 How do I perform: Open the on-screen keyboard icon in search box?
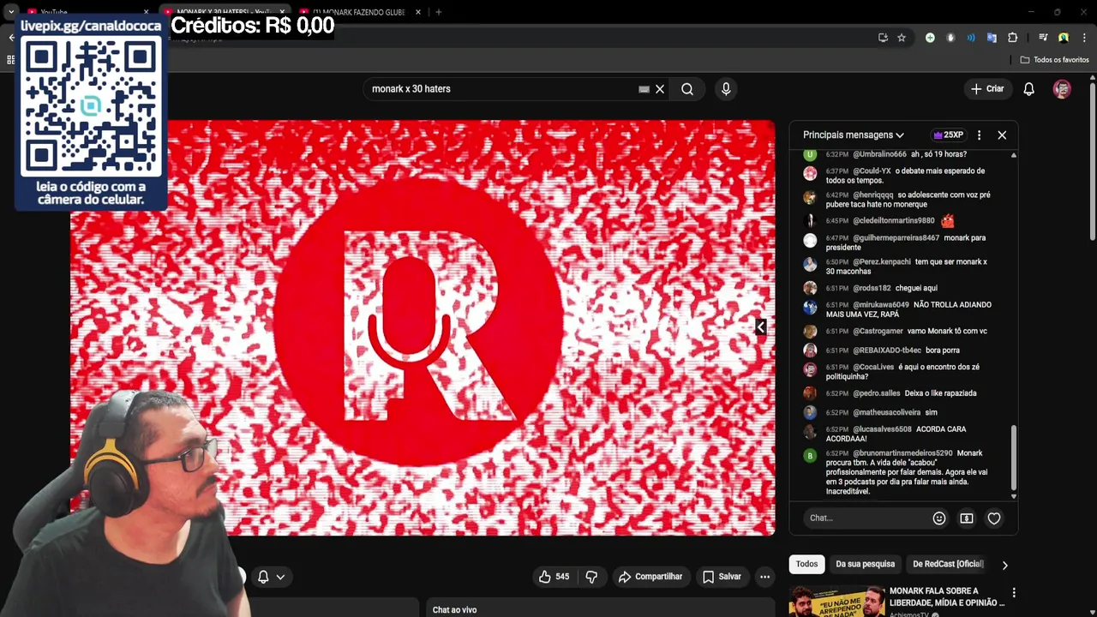coord(644,89)
